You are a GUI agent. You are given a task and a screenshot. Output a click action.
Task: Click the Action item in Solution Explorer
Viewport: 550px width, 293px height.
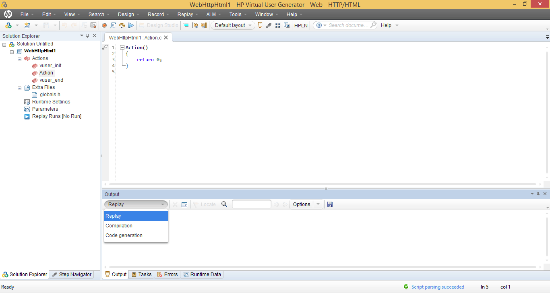click(x=46, y=73)
